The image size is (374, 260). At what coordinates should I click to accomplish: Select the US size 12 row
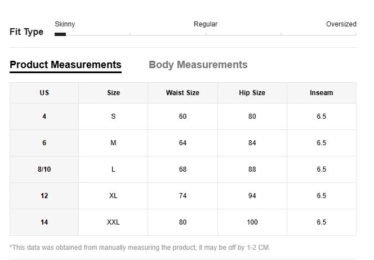pos(44,196)
